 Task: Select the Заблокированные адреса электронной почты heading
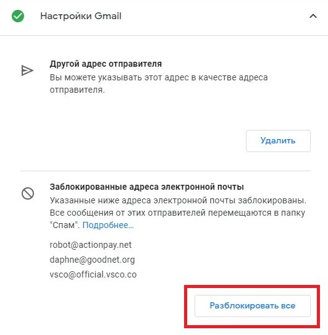(146, 187)
